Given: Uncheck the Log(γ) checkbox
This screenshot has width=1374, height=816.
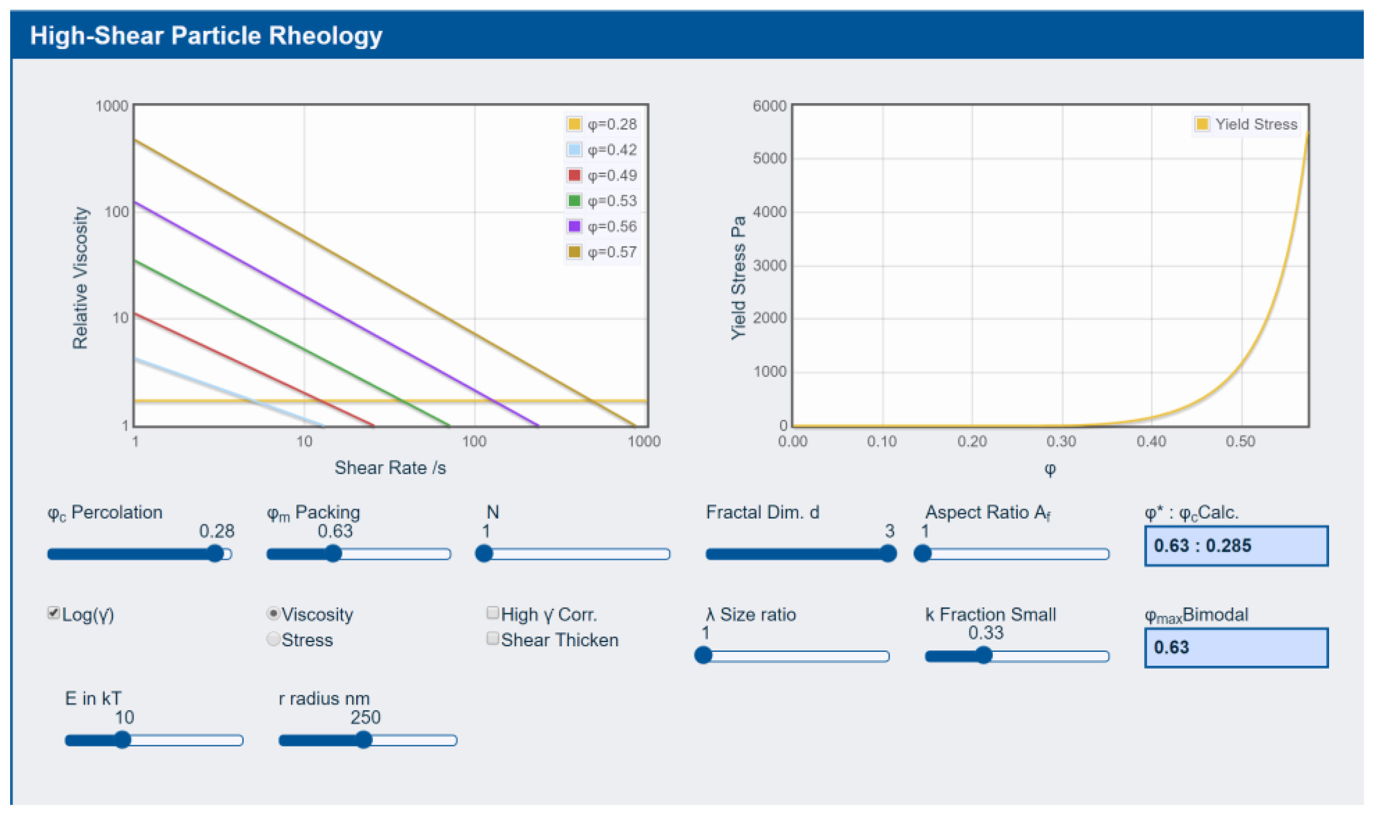Looking at the screenshot, I should 53,613.
